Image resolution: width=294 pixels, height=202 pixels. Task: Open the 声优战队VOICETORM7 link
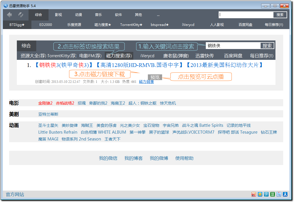coord(193,132)
